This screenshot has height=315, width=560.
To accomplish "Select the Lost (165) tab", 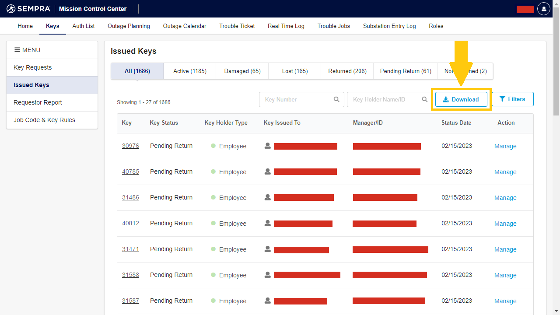I will coord(294,71).
